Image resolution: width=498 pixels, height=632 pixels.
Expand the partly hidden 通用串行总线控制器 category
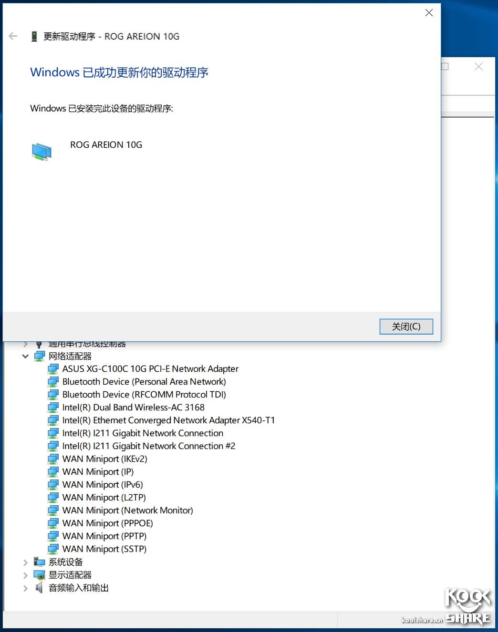tap(25, 344)
